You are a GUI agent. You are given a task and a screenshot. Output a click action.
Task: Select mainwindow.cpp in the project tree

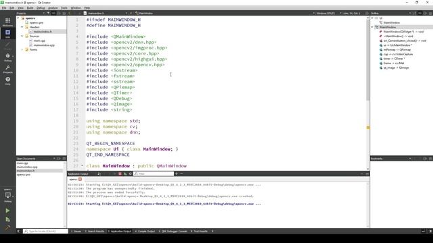pos(44,45)
